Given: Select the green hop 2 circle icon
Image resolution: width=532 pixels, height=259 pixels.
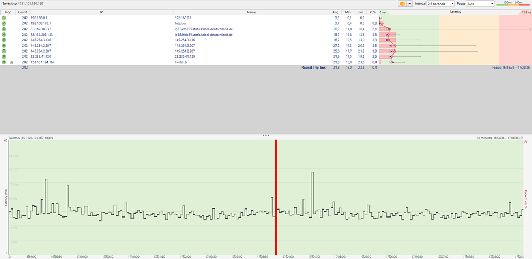Looking at the screenshot, I should [4, 23].
